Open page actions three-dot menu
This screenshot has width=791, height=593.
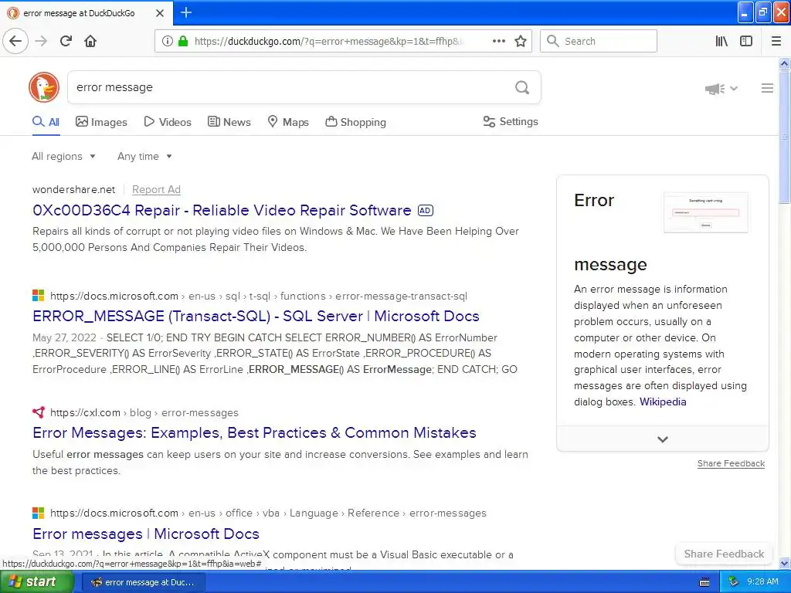(498, 41)
